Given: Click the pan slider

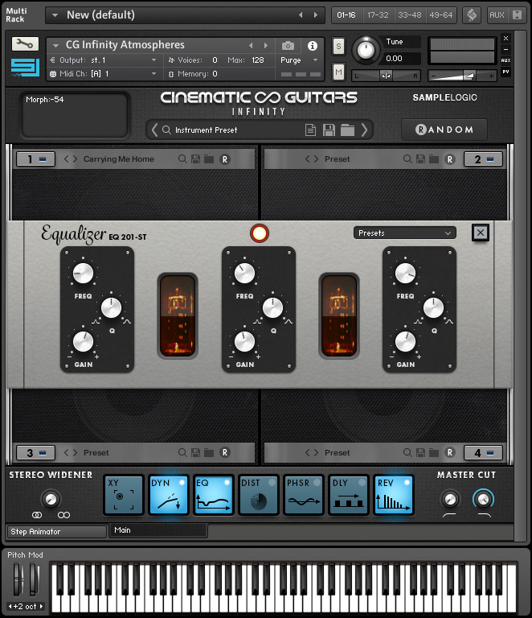Looking at the screenshot, I should [386, 76].
